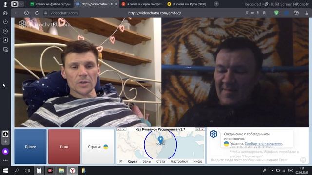Expand the dropdown arrow beside the sound button

tap(21, 4)
